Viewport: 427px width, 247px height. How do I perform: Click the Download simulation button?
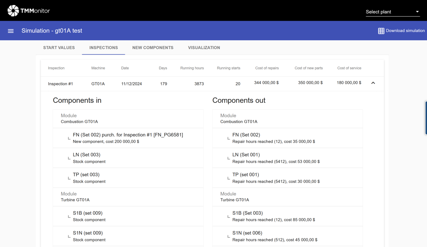[405, 31]
